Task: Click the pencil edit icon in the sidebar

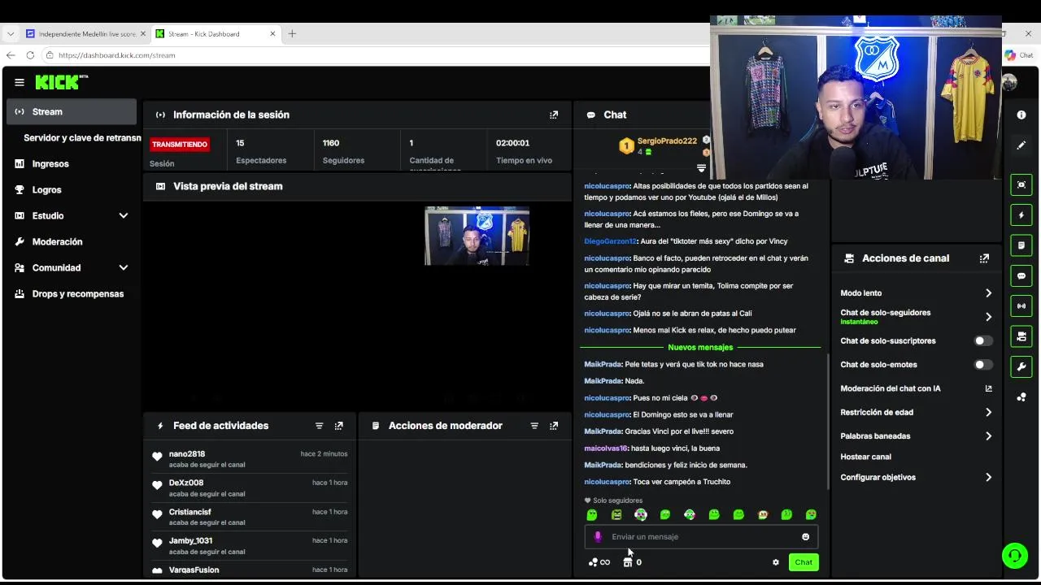Action: tap(1021, 145)
